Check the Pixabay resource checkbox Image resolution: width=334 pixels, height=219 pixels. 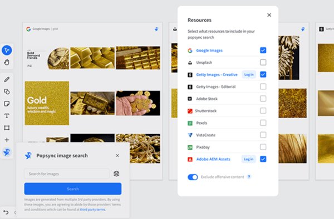click(263, 147)
